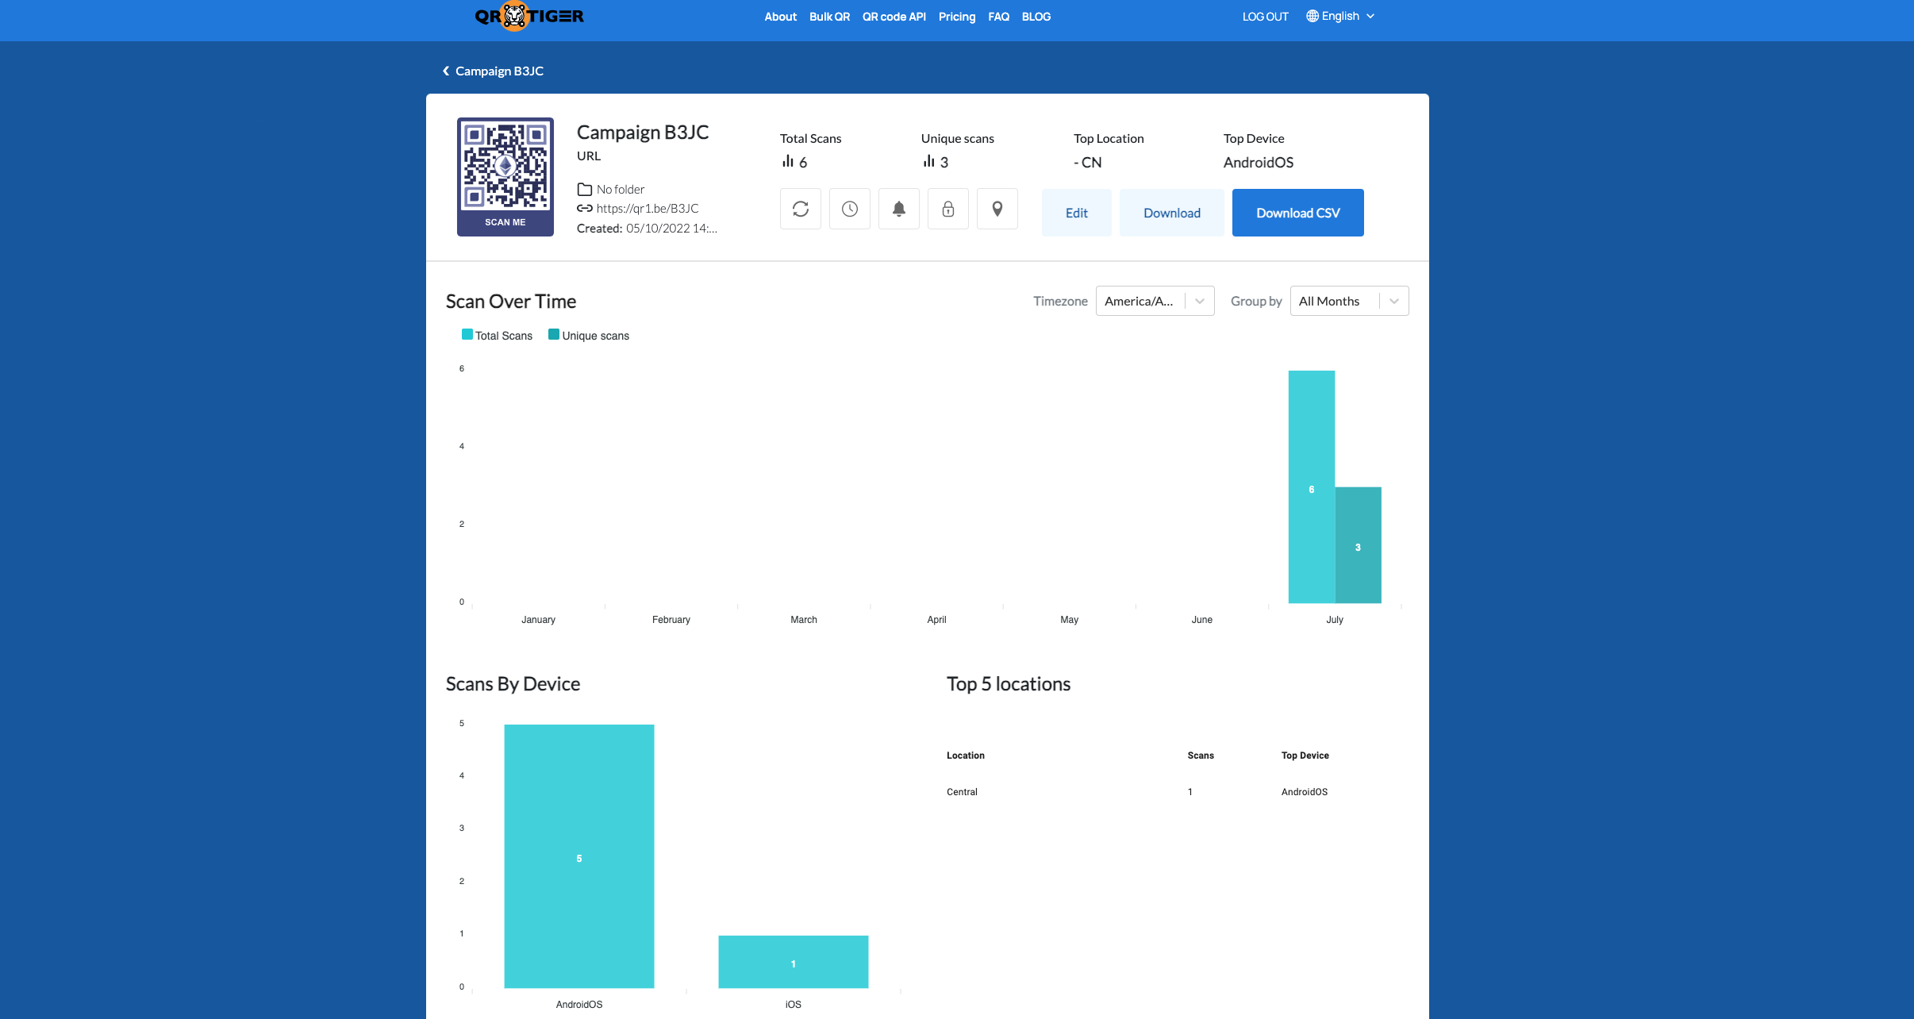Click the Top Location - CN value
Viewport: 1914px width, 1019px height.
coord(1088,162)
